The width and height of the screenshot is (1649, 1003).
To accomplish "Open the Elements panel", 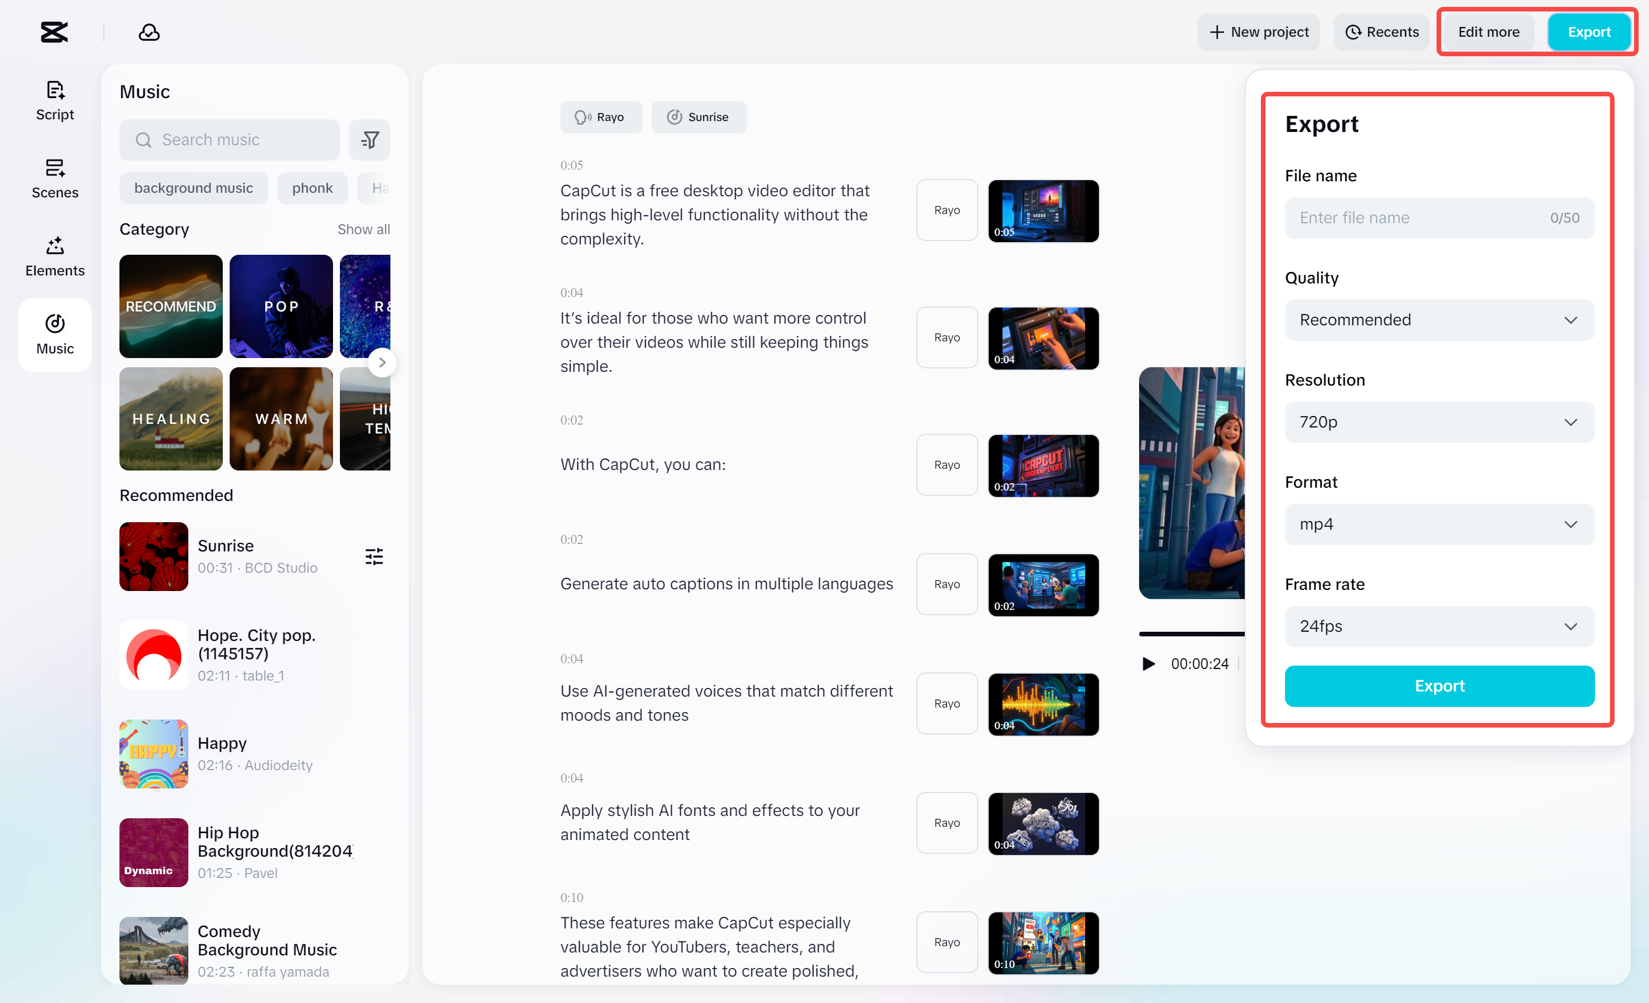I will coord(54,256).
